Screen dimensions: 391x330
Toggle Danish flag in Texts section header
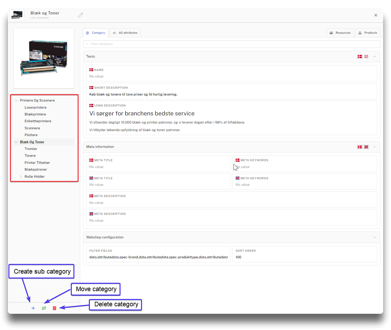pos(360,57)
